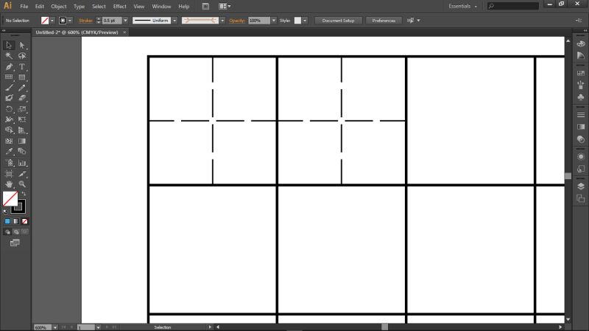Image resolution: width=589 pixels, height=331 pixels.
Task: Open the Arrange Documents dropdown
Action: click(225, 7)
